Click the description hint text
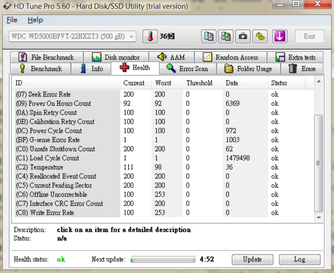The height and width of the screenshot is (273, 334). pos(124,230)
